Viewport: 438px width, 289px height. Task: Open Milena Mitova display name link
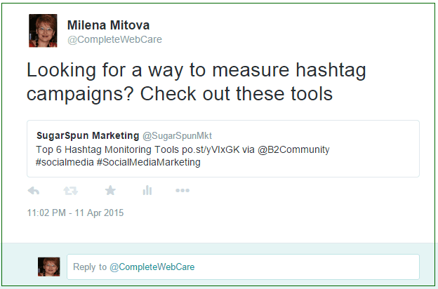108,25
